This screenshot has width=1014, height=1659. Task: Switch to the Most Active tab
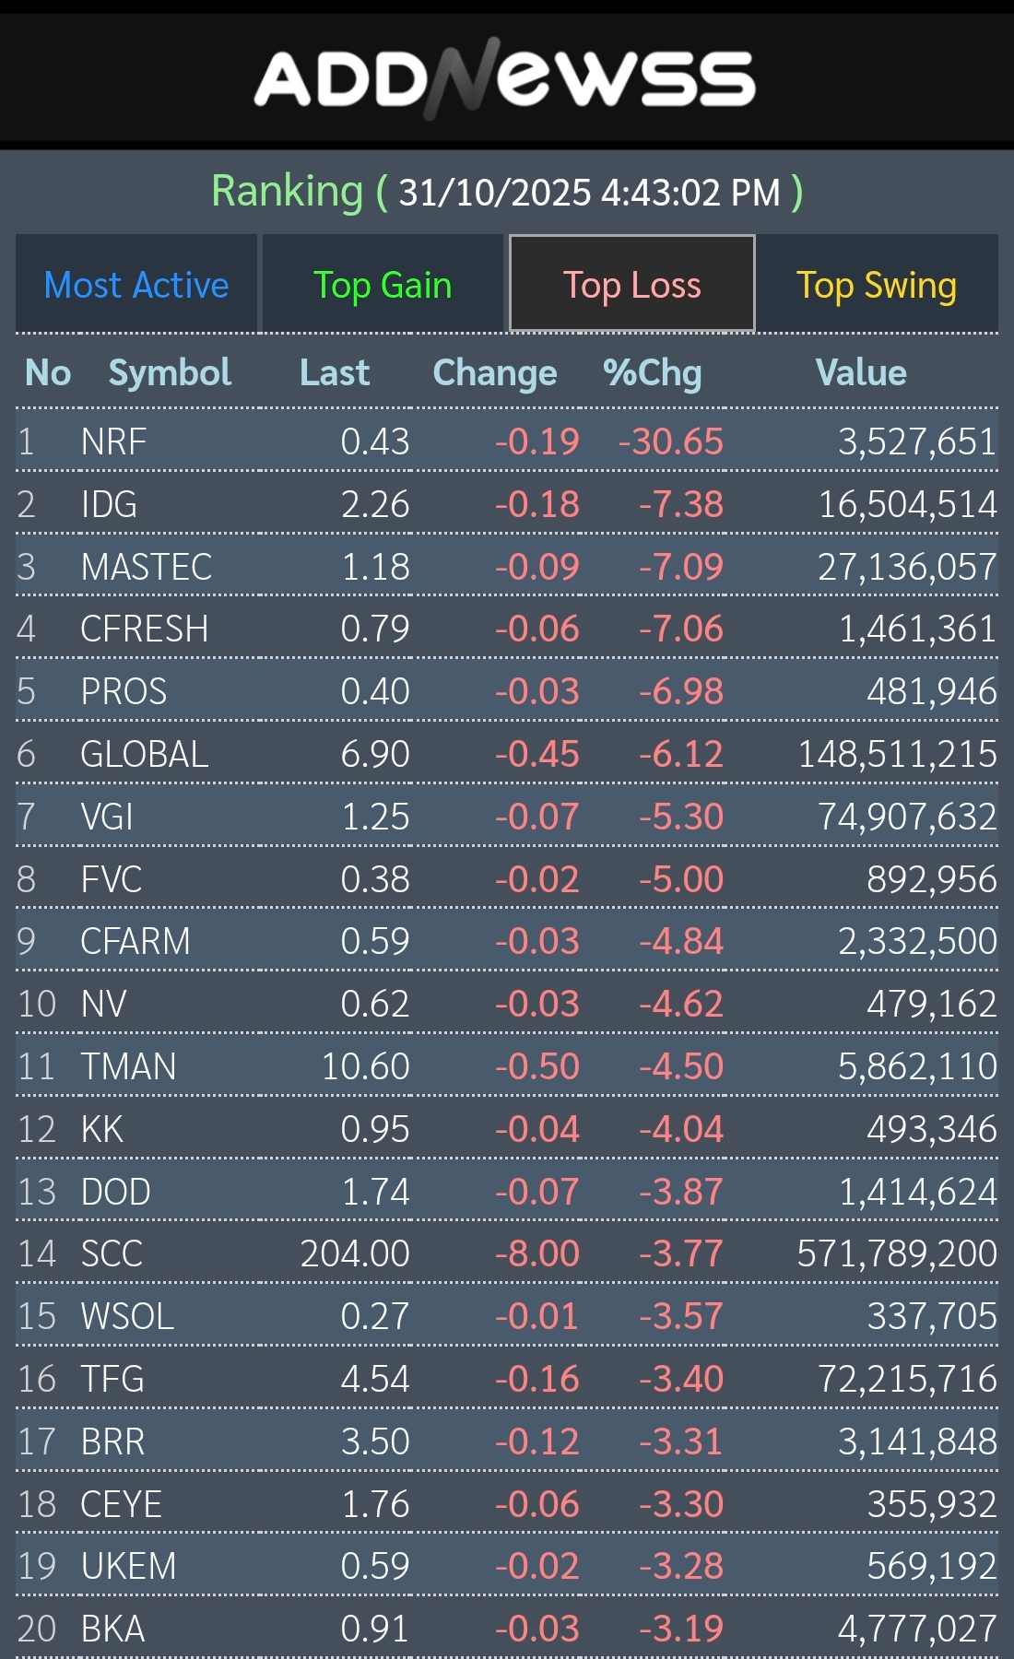(x=136, y=285)
